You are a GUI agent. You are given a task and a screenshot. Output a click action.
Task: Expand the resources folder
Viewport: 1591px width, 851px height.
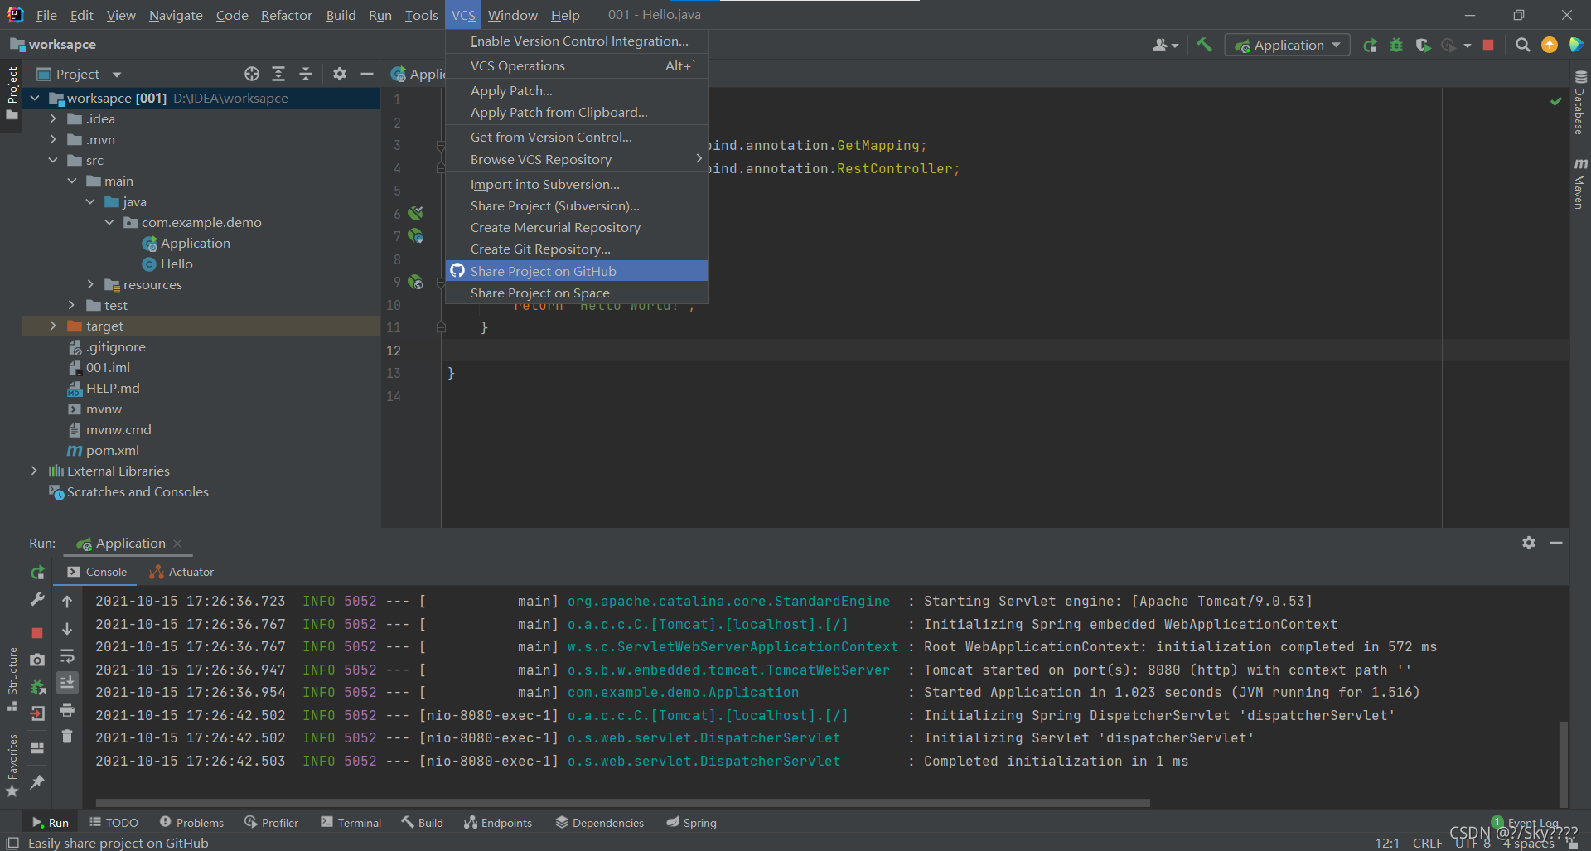90,284
